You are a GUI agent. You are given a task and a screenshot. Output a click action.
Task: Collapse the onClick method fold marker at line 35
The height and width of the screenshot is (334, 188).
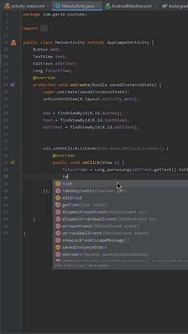click(21, 162)
